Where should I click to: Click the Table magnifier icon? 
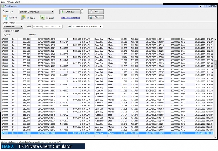pos(23,18)
